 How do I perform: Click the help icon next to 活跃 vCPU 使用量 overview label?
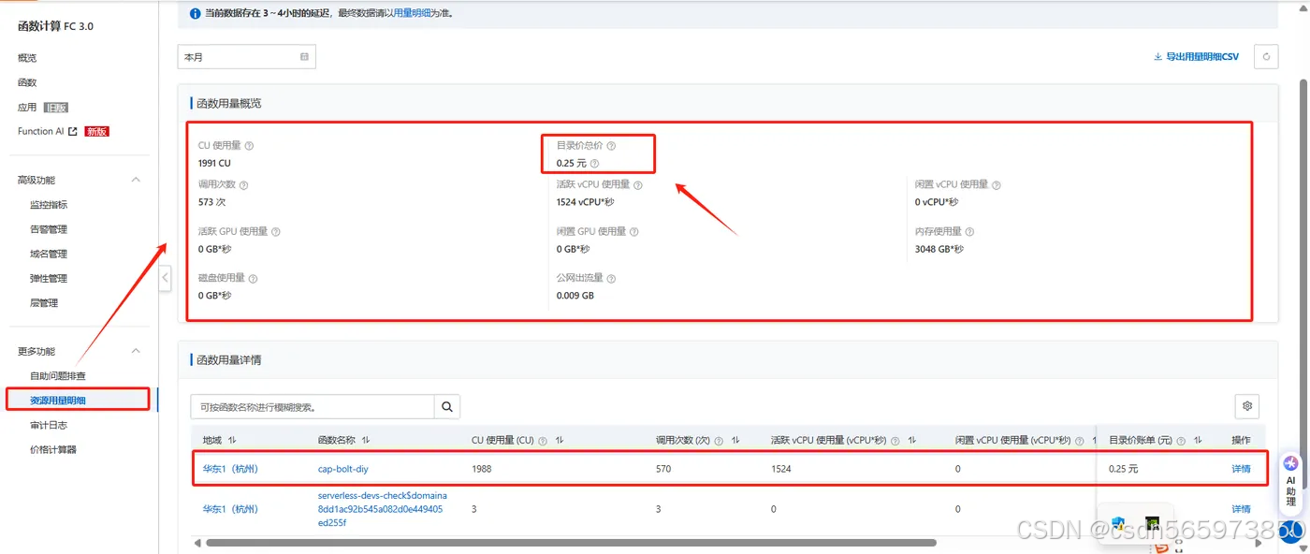coord(639,185)
